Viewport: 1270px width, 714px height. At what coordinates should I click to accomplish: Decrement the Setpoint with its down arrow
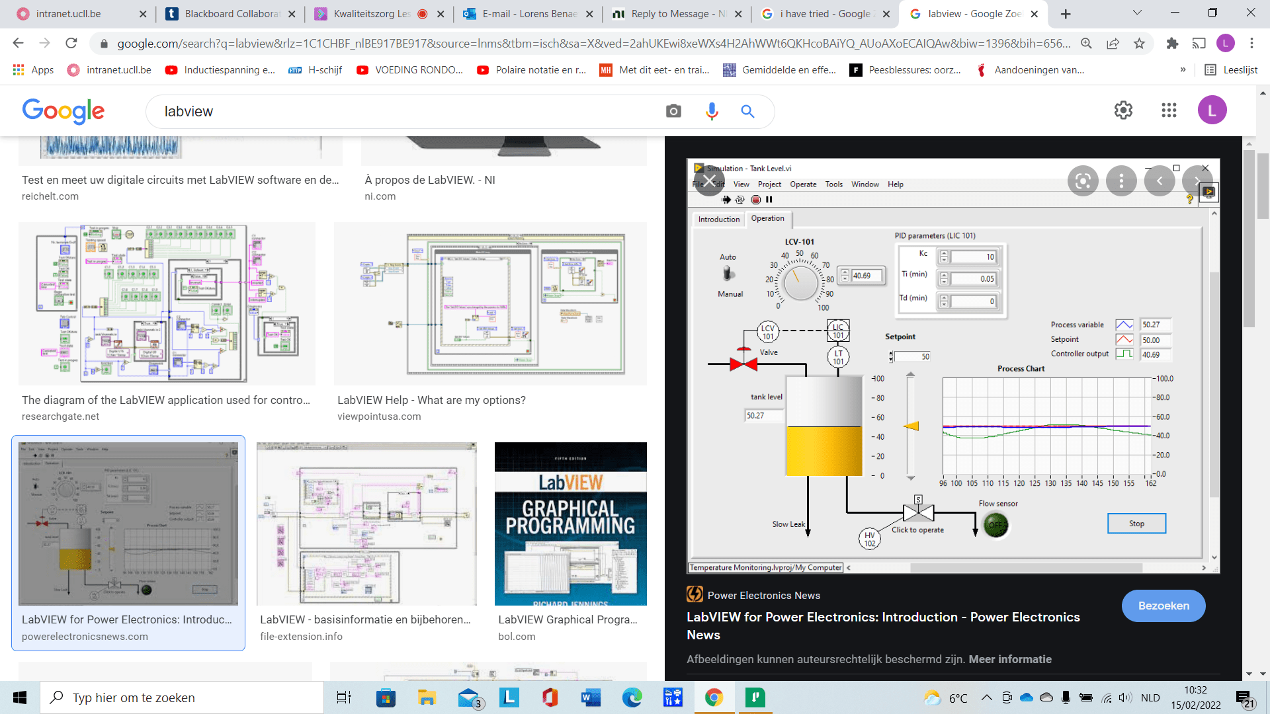coord(890,358)
